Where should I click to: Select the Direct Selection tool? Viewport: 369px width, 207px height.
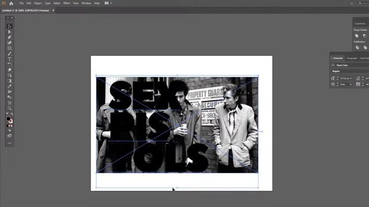point(9,32)
